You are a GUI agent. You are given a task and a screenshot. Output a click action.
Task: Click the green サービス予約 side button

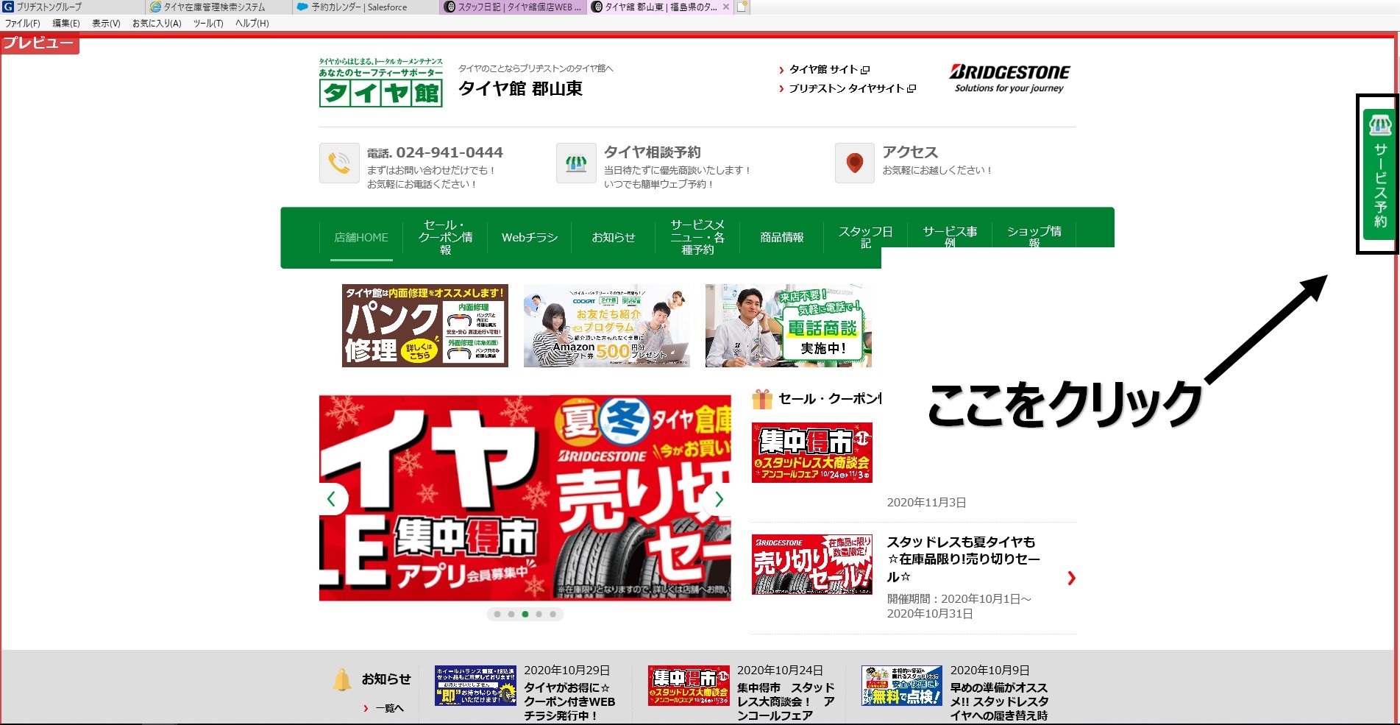(1379, 174)
